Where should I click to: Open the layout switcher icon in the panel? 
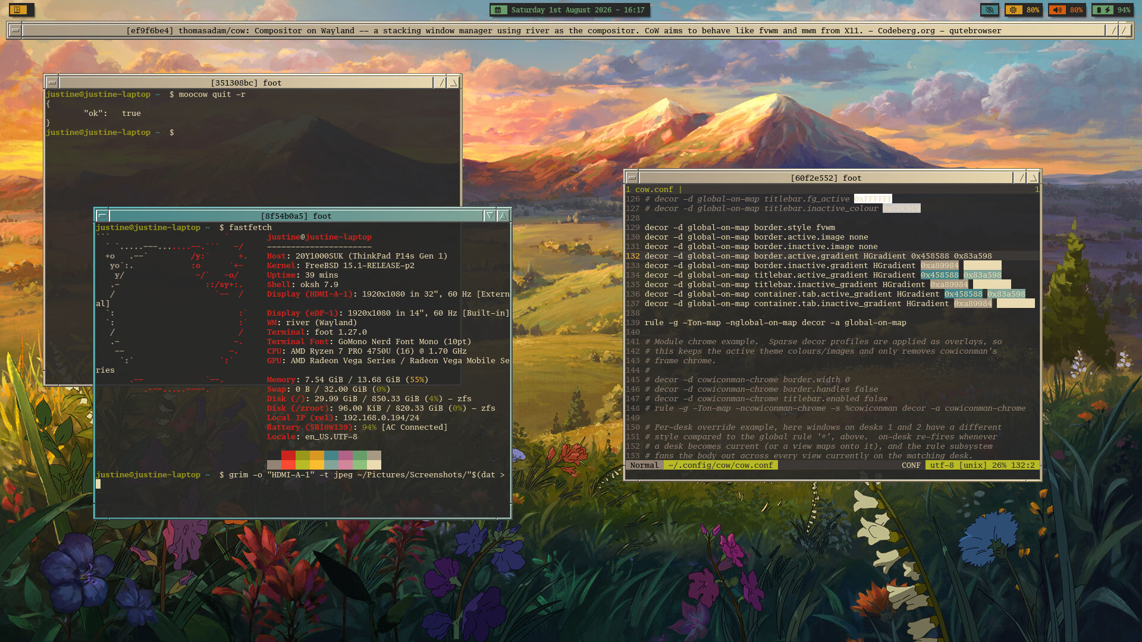click(18, 10)
